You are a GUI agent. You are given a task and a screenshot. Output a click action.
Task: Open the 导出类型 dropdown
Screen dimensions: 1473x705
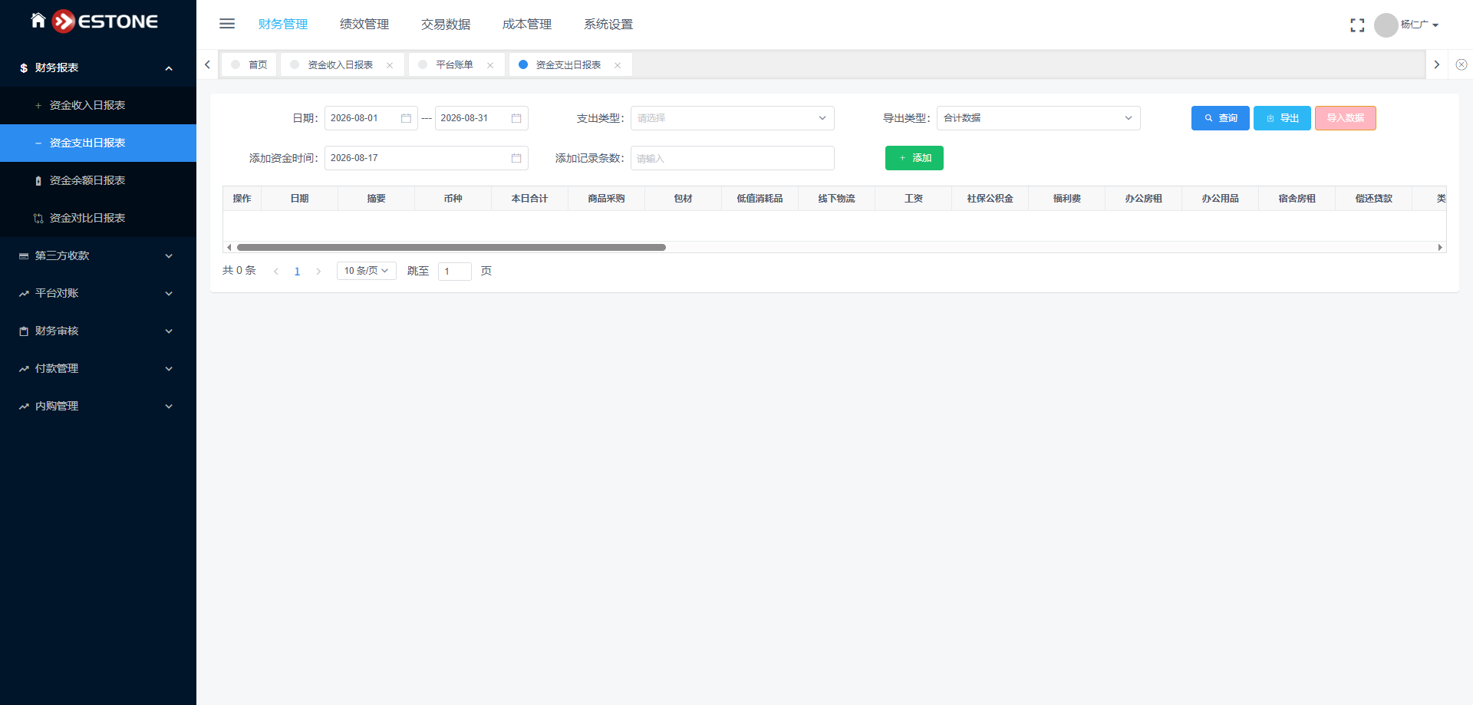coord(1039,118)
